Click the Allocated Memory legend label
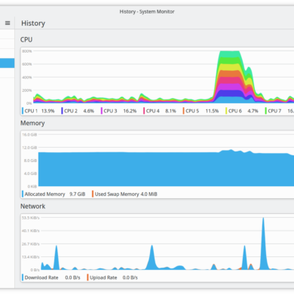 coord(44,194)
